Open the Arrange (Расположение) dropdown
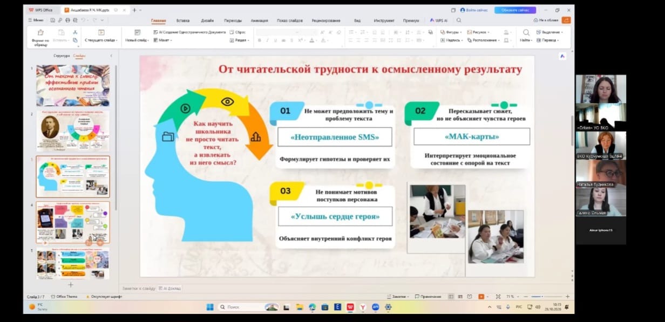 [483, 40]
